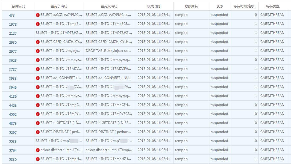Viewport: 291px width, 164px height.
Task: Select CMEMTHREAD wait type in row 4873
Action: click(x=272, y=123)
